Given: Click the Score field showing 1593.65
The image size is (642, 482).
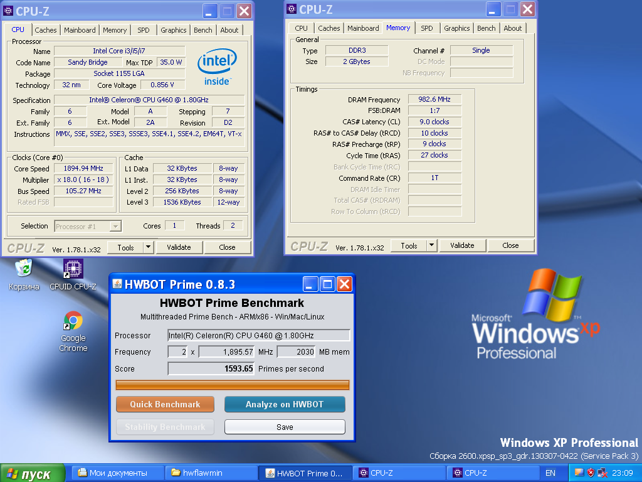Looking at the screenshot, I should click(211, 368).
